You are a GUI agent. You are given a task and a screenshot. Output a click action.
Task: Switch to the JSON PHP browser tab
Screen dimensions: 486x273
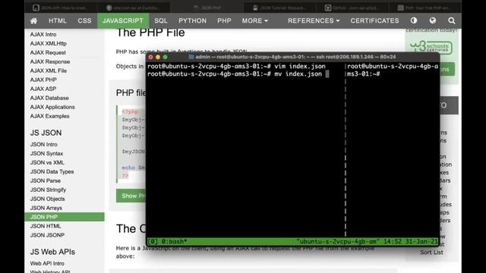[207, 8]
